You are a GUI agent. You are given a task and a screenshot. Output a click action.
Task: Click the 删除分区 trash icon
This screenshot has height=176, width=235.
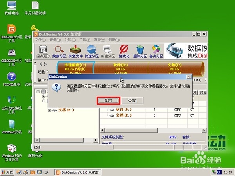(140, 52)
